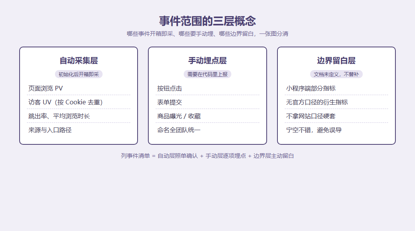Viewport: 415px width, 231px height.
Task: Select the 来源与入口路径 row
Action: click(79, 130)
